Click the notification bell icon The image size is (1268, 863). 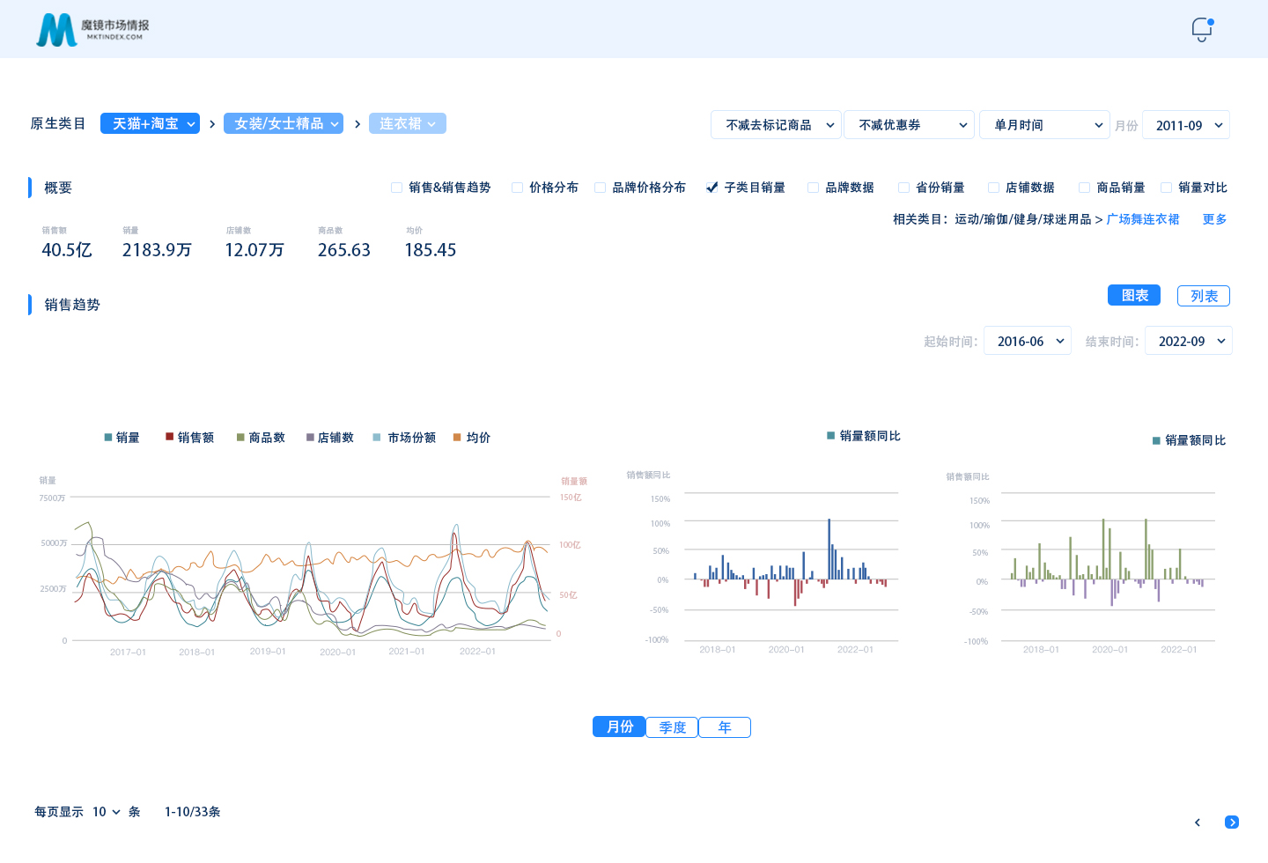tap(1201, 29)
